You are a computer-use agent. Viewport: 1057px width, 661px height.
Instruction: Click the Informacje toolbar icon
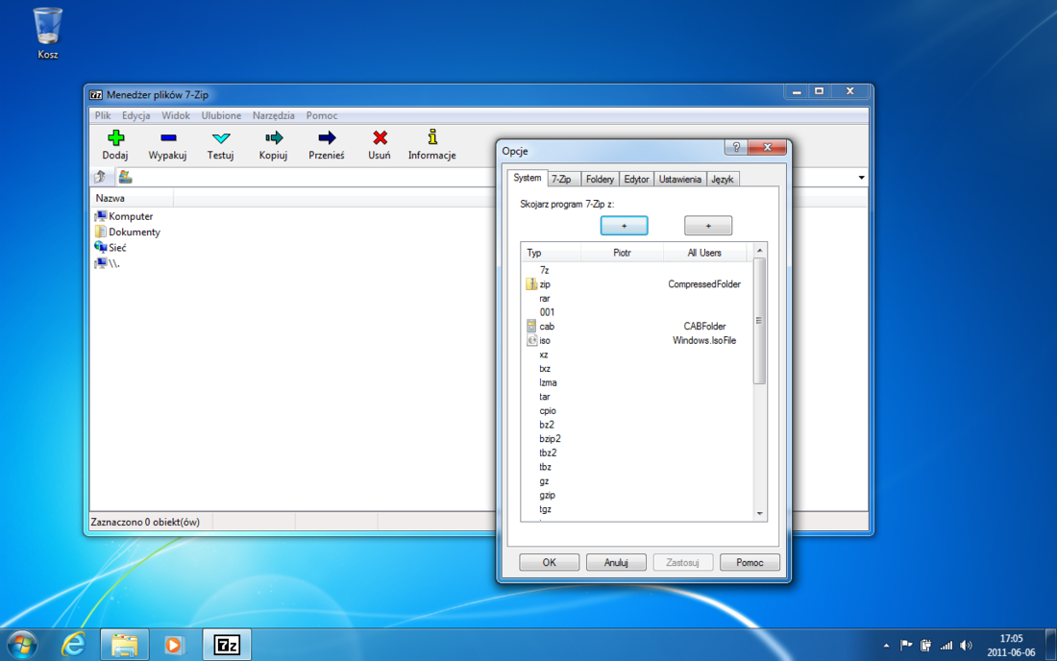tap(432, 137)
